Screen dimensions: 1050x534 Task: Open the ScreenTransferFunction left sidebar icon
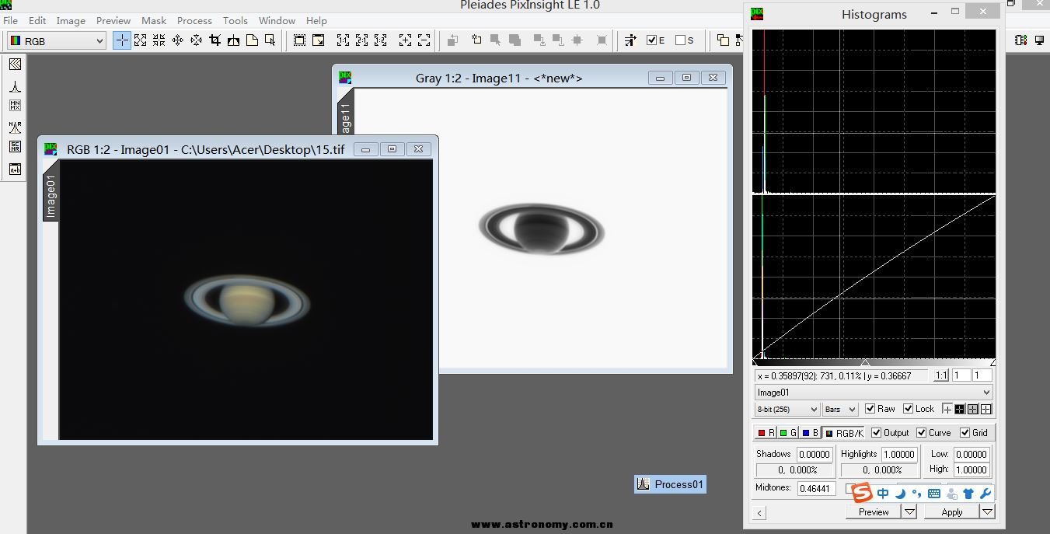point(15,65)
